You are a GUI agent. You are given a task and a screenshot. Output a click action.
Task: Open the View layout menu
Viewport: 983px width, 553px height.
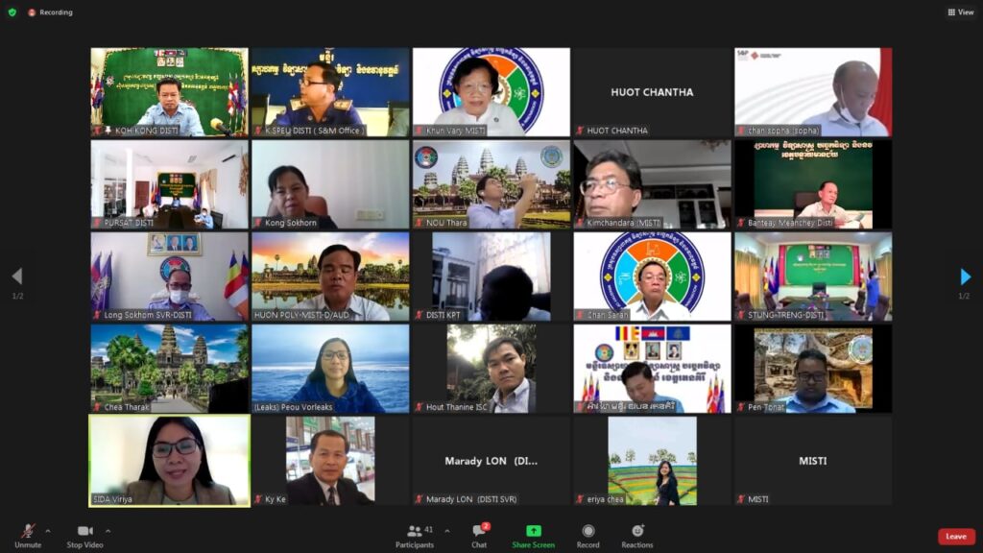(960, 12)
